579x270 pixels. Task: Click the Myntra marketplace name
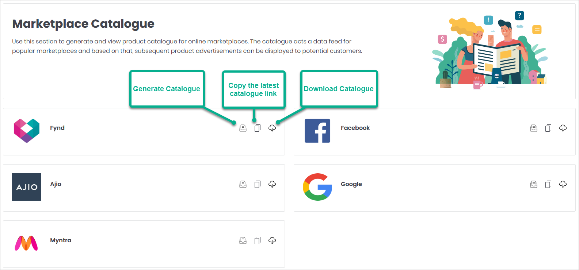[61, 240]
